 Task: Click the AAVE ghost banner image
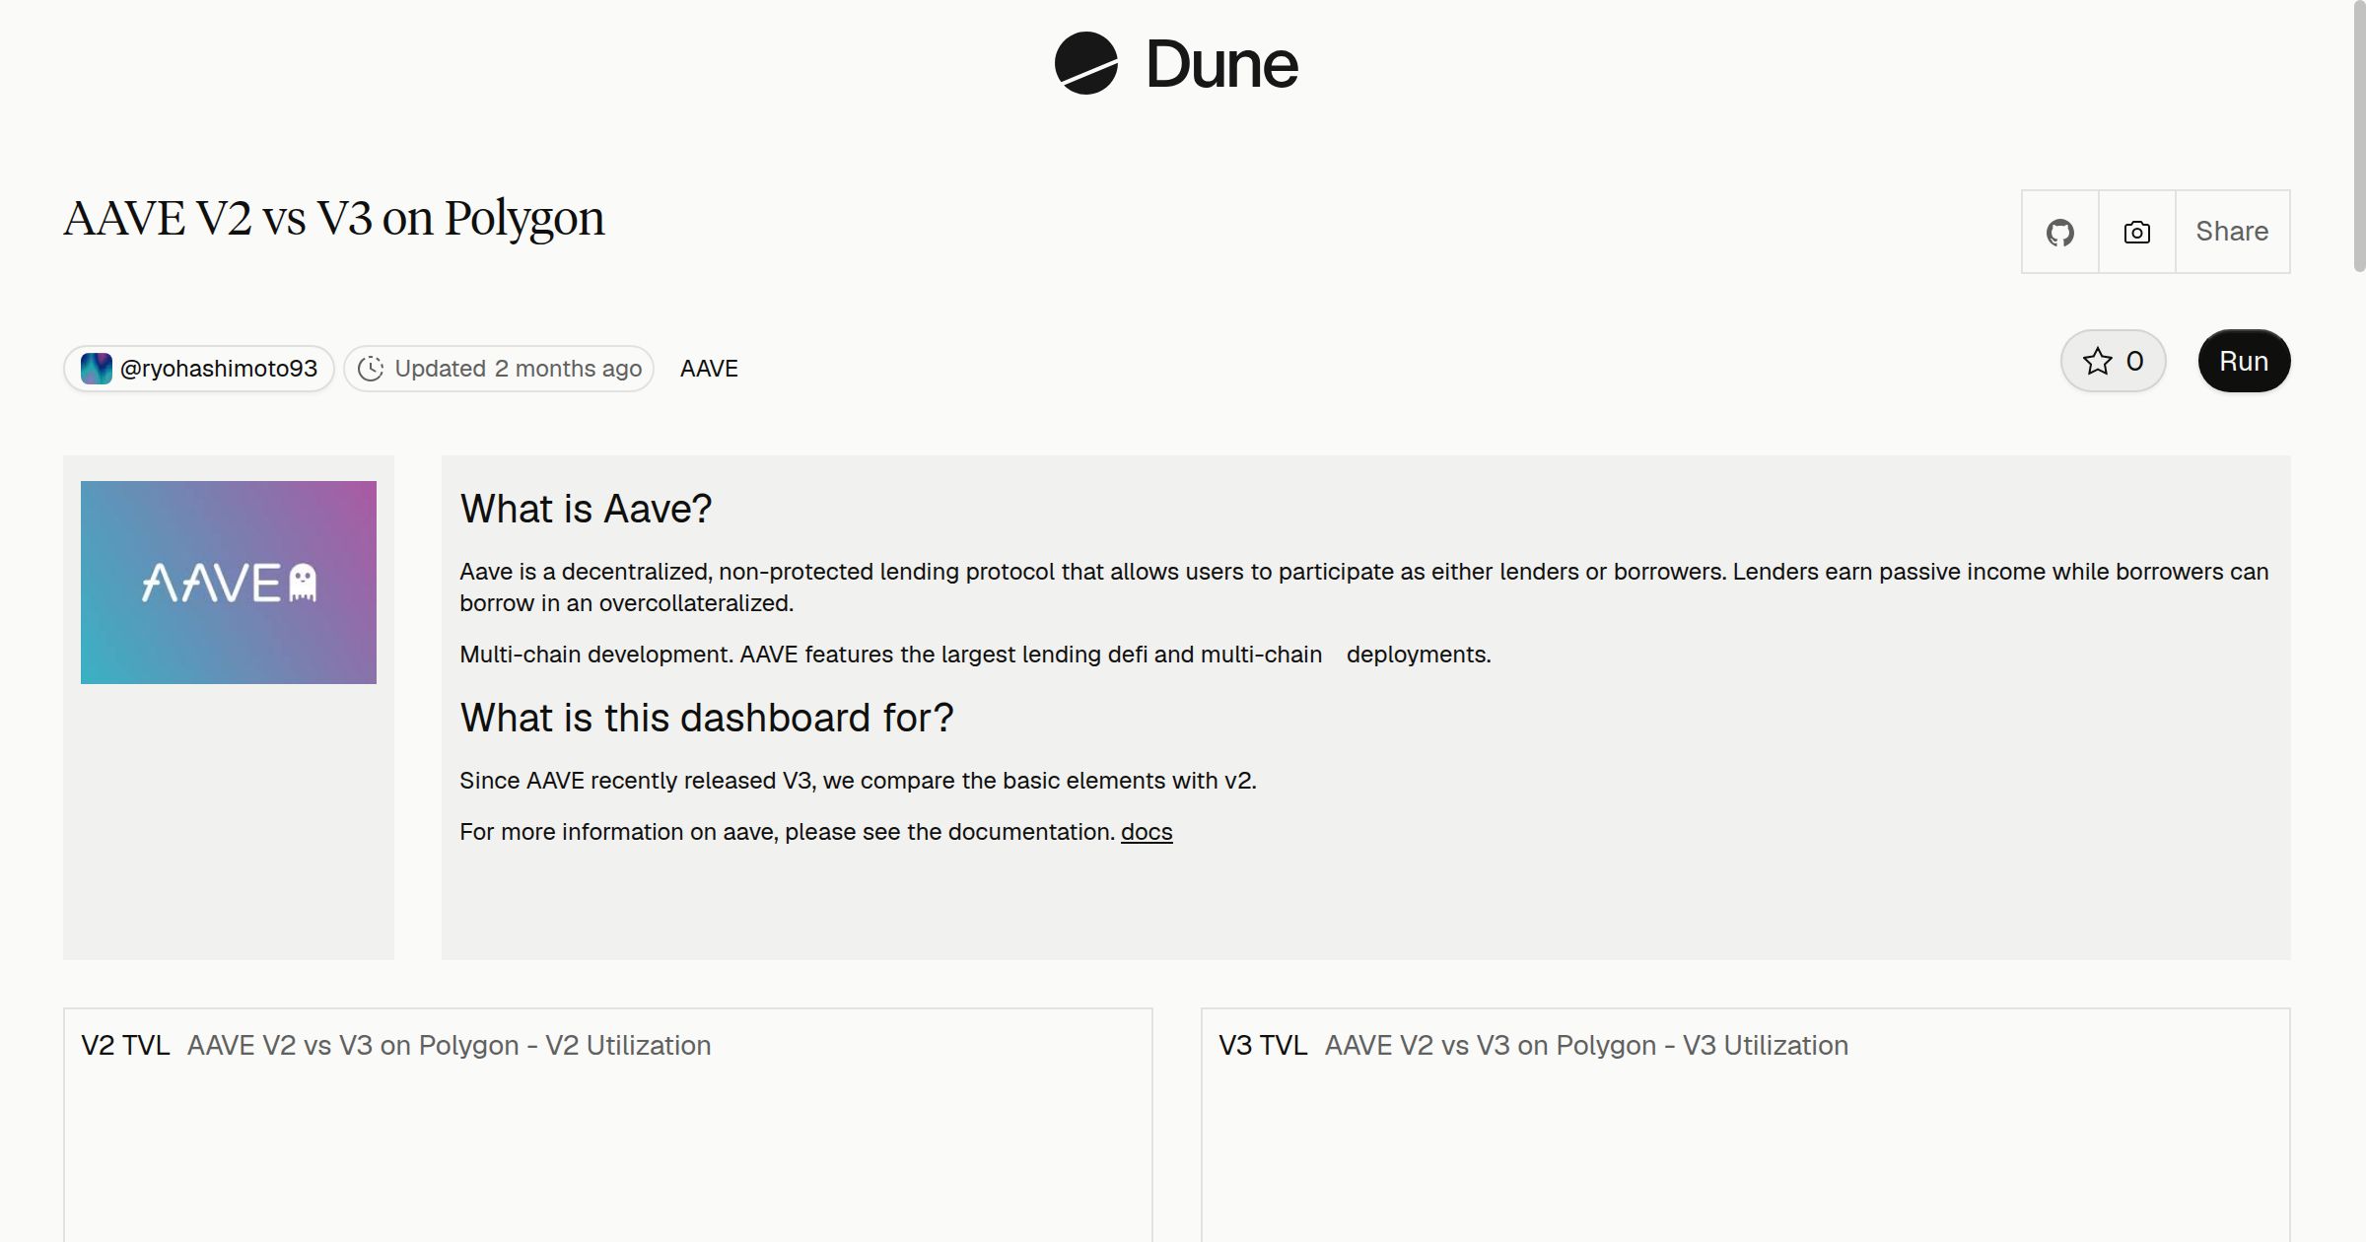tap(229, 583)
